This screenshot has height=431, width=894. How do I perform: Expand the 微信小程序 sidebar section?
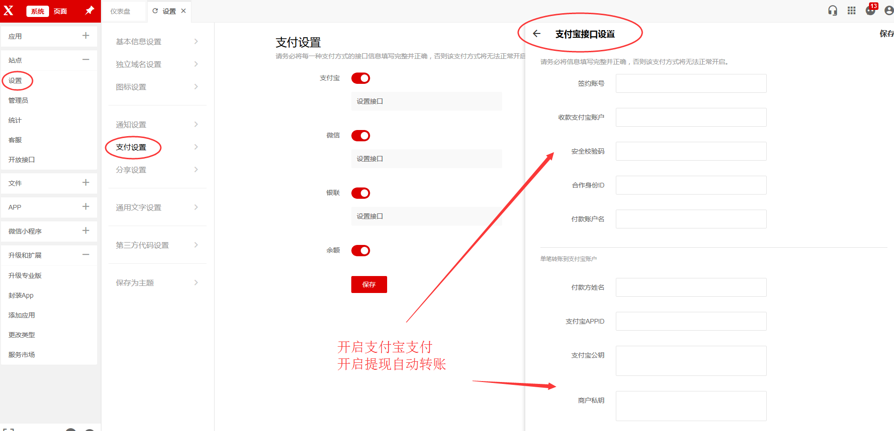[86, 230]
